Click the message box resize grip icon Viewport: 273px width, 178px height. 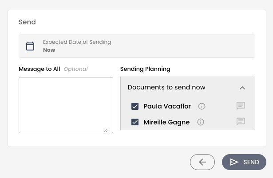click(x=106, y=131)
